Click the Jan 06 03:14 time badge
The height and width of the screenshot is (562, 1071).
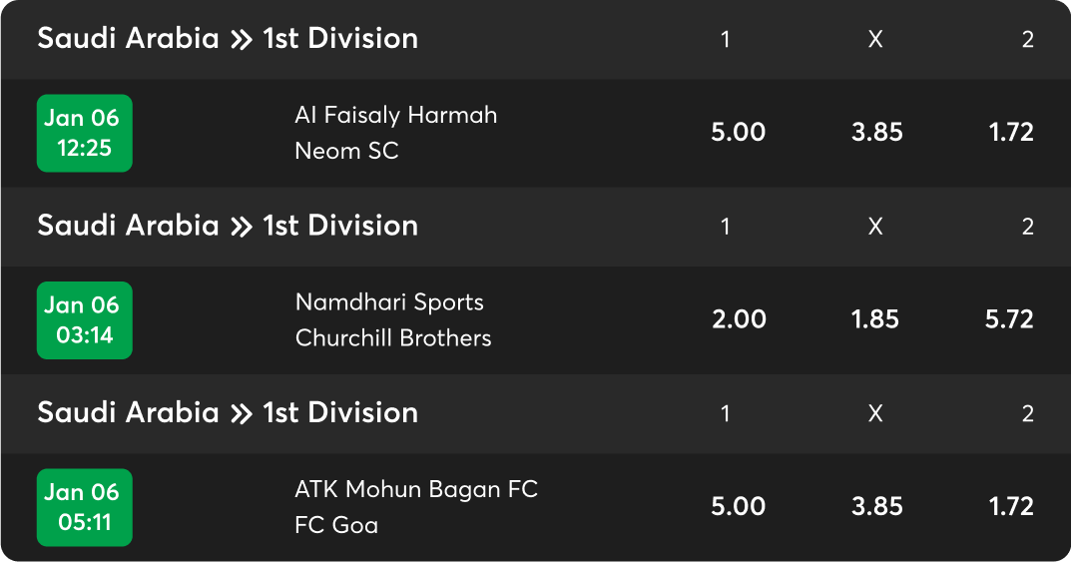[x=85, y=319]
